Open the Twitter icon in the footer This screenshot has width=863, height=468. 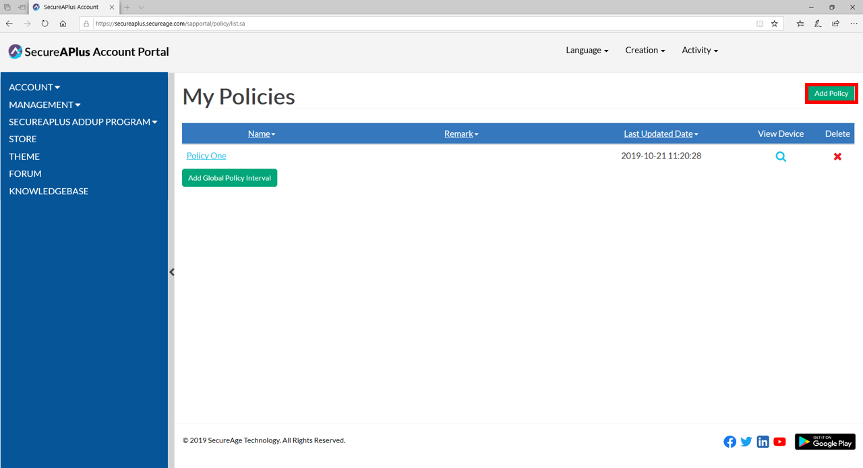click(x=746, y=442)
